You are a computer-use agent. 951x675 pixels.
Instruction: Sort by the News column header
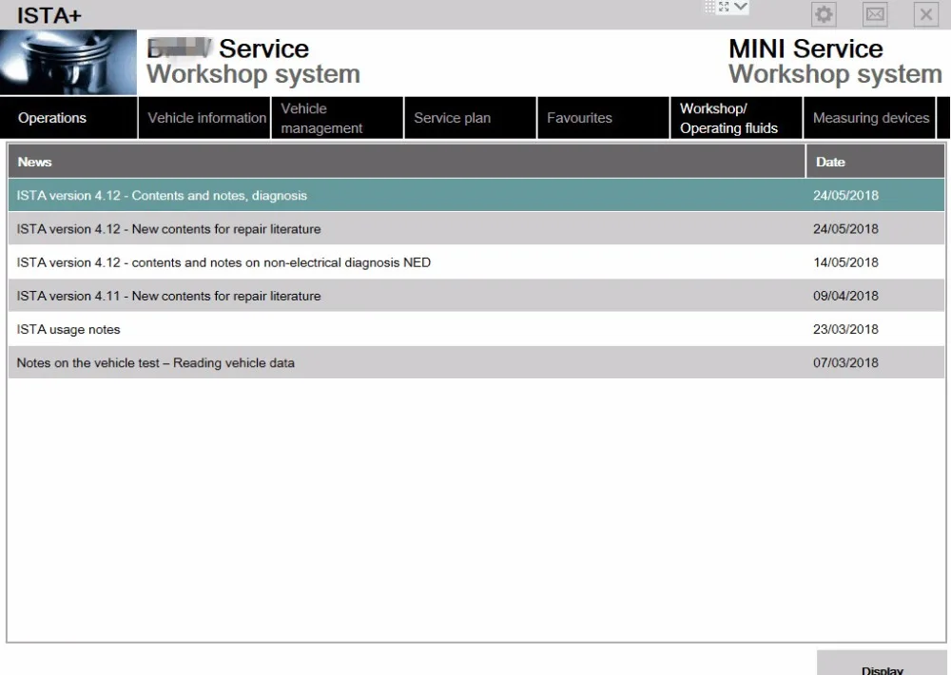click(x=406, y=162)
